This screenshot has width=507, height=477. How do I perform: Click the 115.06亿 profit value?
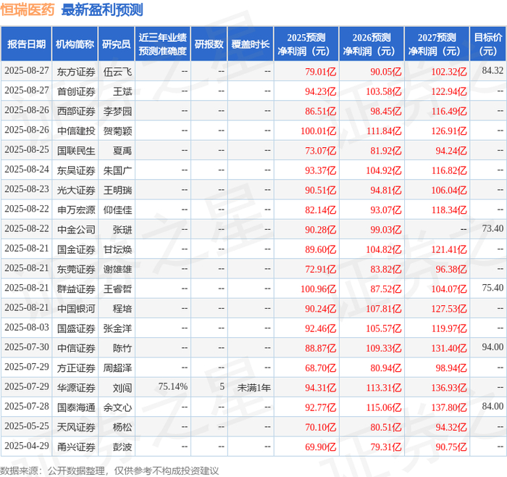(384, 407)
